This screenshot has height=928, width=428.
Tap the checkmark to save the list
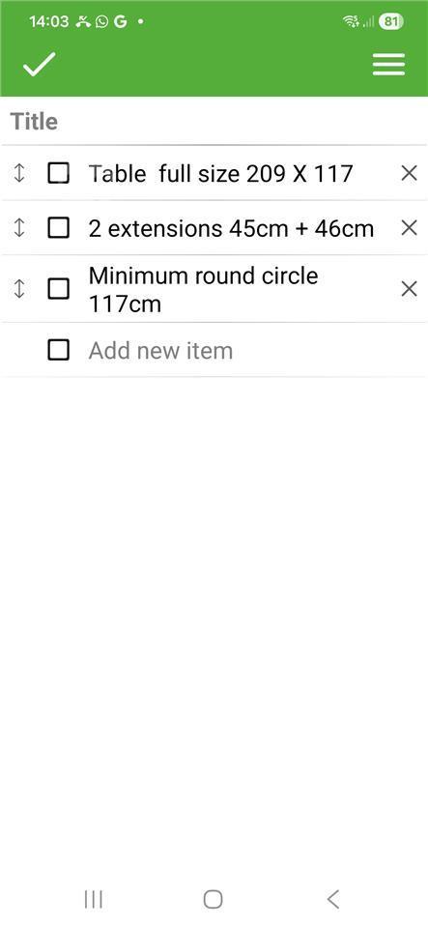coord(39,64)
